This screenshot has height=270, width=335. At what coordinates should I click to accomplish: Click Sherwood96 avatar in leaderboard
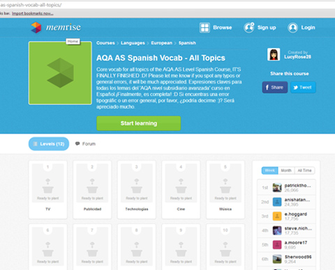[x=277, y=259]
